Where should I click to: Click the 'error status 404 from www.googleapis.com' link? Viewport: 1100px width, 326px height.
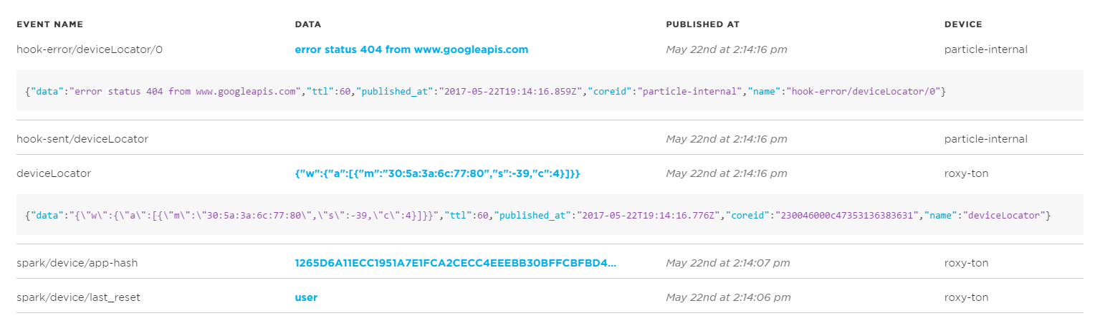point(411,49)
